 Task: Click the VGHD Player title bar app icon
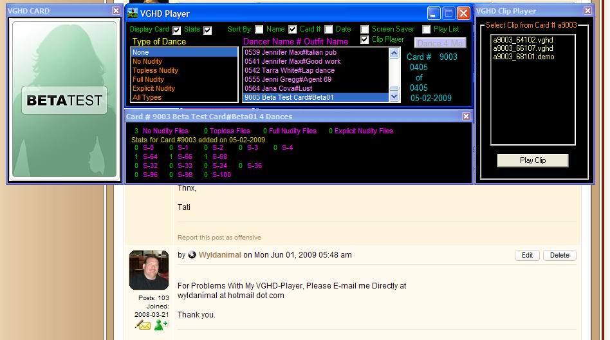click(x=133, y=14)
